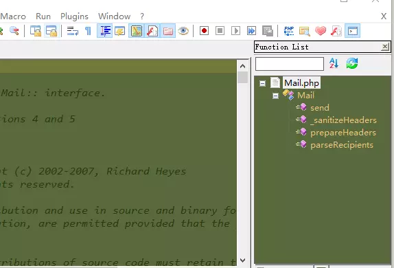The width and height of the screenshot is (394, 268).
Task: Collapse the Mail.php tree node
Action: pos(263,83)
